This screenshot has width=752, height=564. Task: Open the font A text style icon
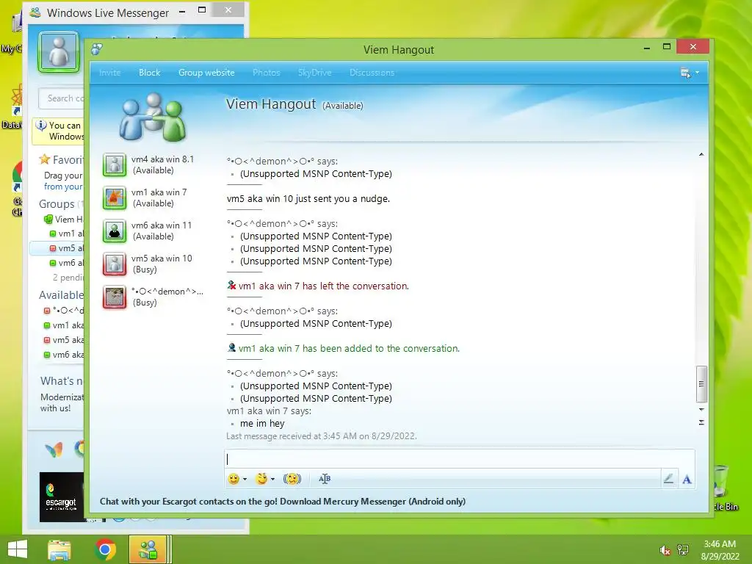[x=687, y=479]
